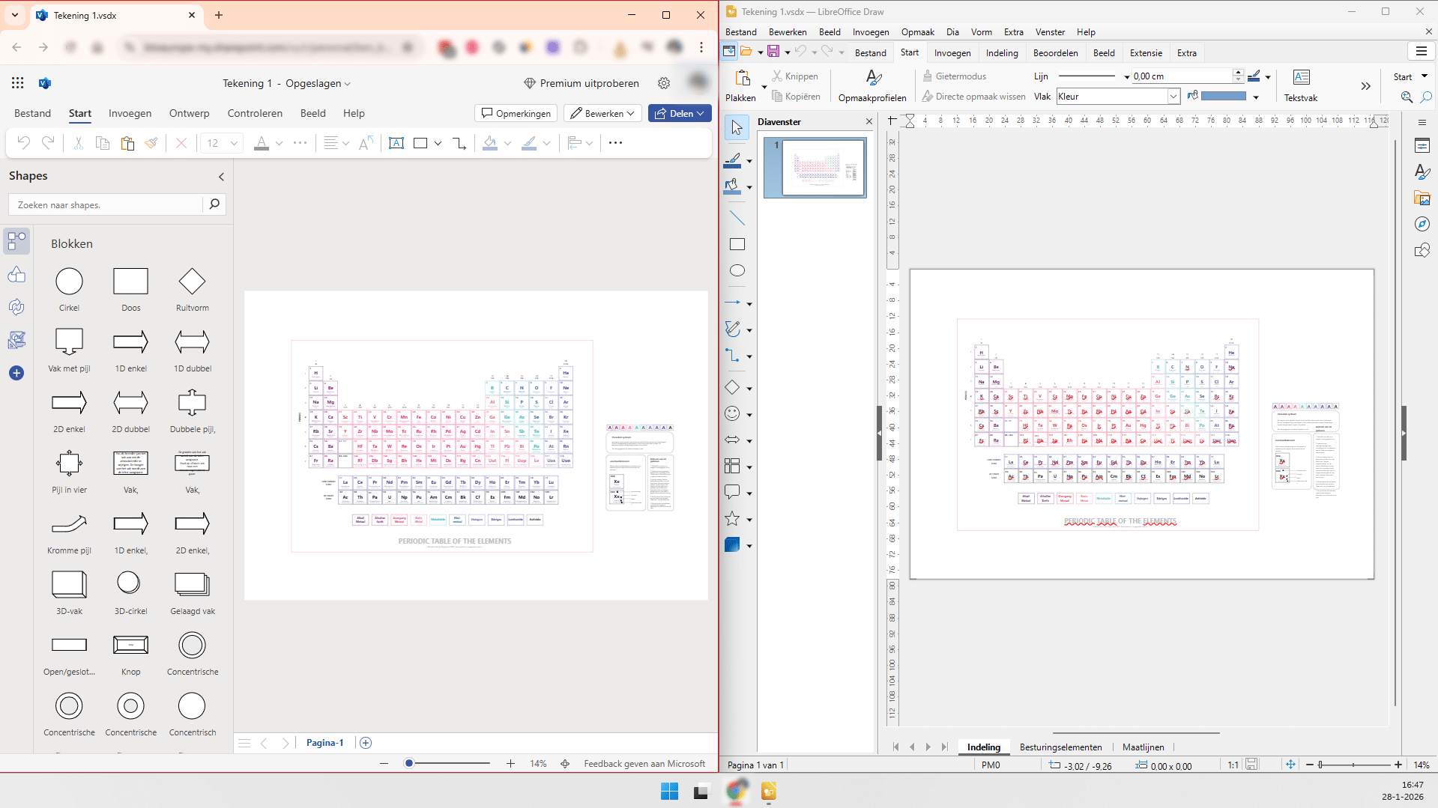
Task: Select the Rectangle tool in Draw toolbar
Action: pos(737,244)
